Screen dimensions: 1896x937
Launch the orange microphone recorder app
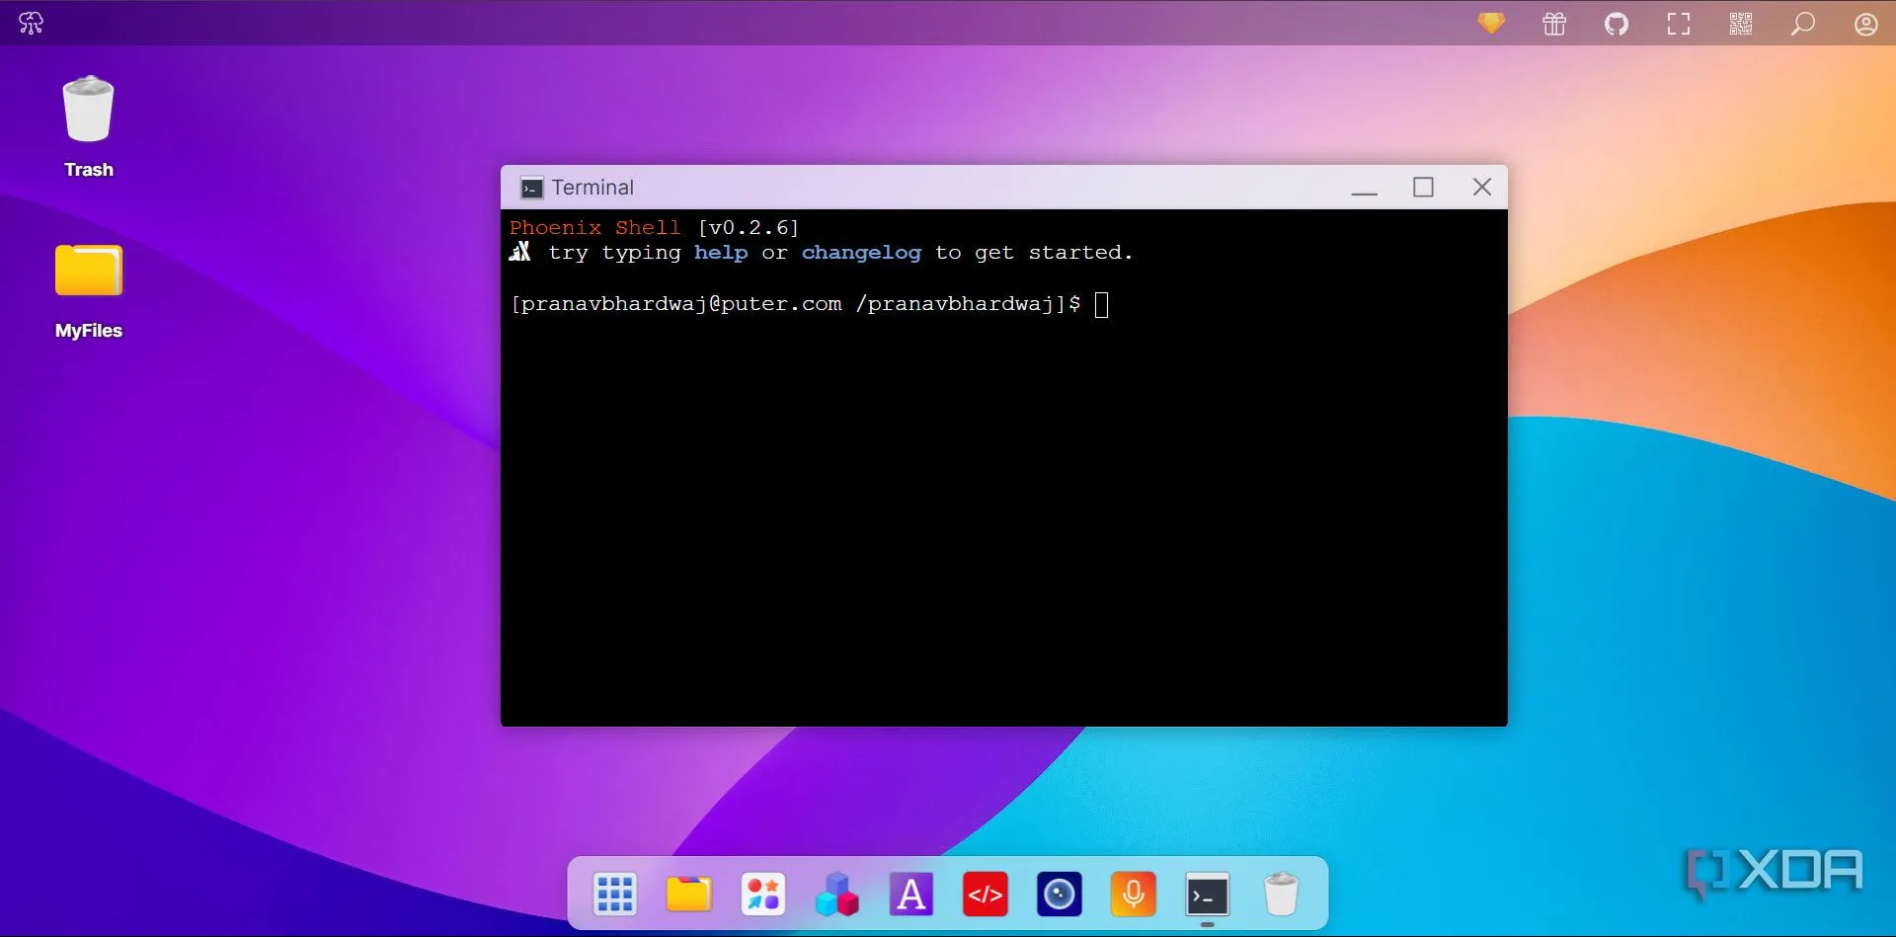pyautogui.click(x=1134, y=895)
